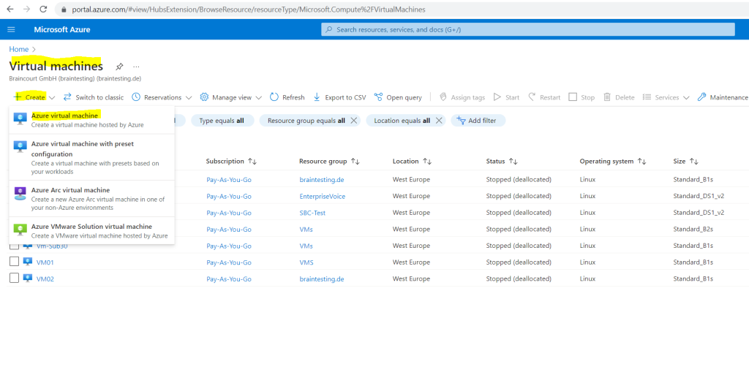Click the VM icon beside VM02
749x386 pixels.
pyautogui.click(x=28, y=278)
